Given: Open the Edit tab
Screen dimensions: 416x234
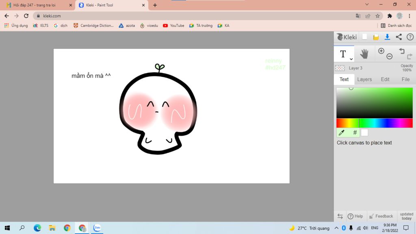Looking at the screenshot, I should pyautogui.click(x=385, y=79).
